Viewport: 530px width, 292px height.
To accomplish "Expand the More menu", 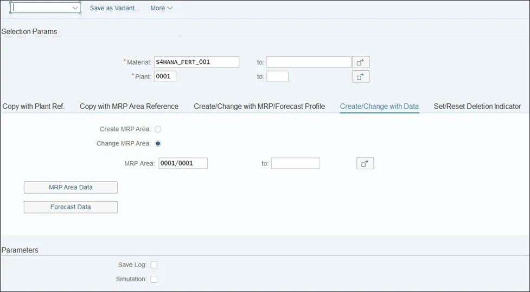I will point(161,8).
